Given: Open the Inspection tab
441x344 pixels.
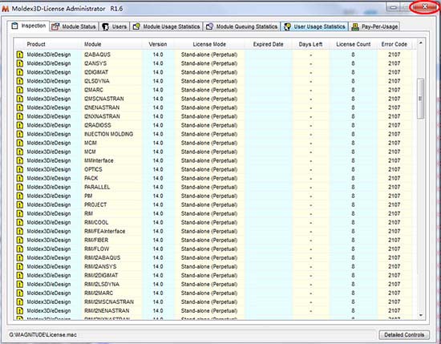Looking at the screenshot, I should click(x=28, y=26).
